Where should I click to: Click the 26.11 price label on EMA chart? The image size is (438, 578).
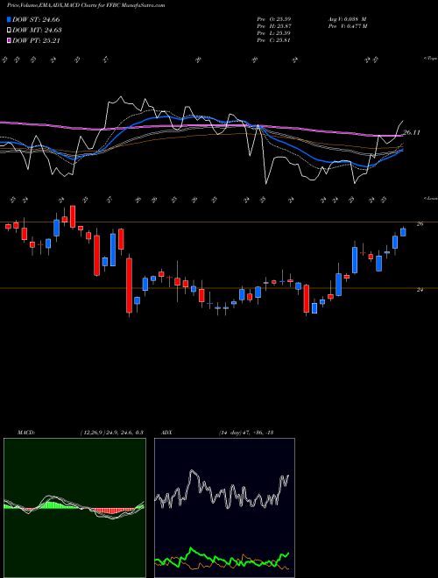click(412, 132)
